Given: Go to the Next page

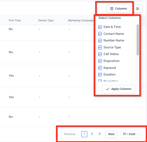Looking at the screenshot, I should tap(111, 134).
